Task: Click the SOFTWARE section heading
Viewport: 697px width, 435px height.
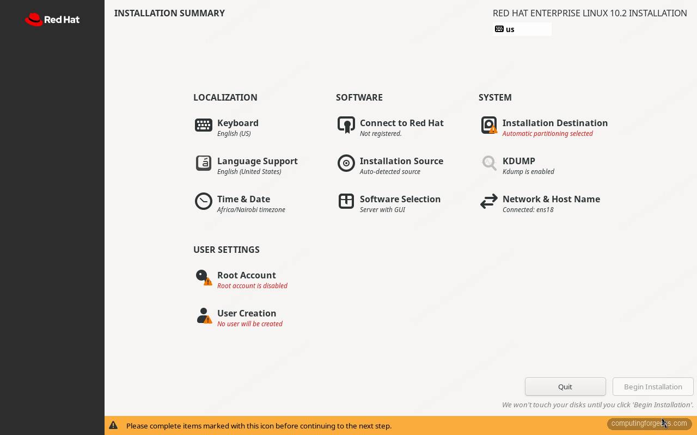Action: point(359,97)
